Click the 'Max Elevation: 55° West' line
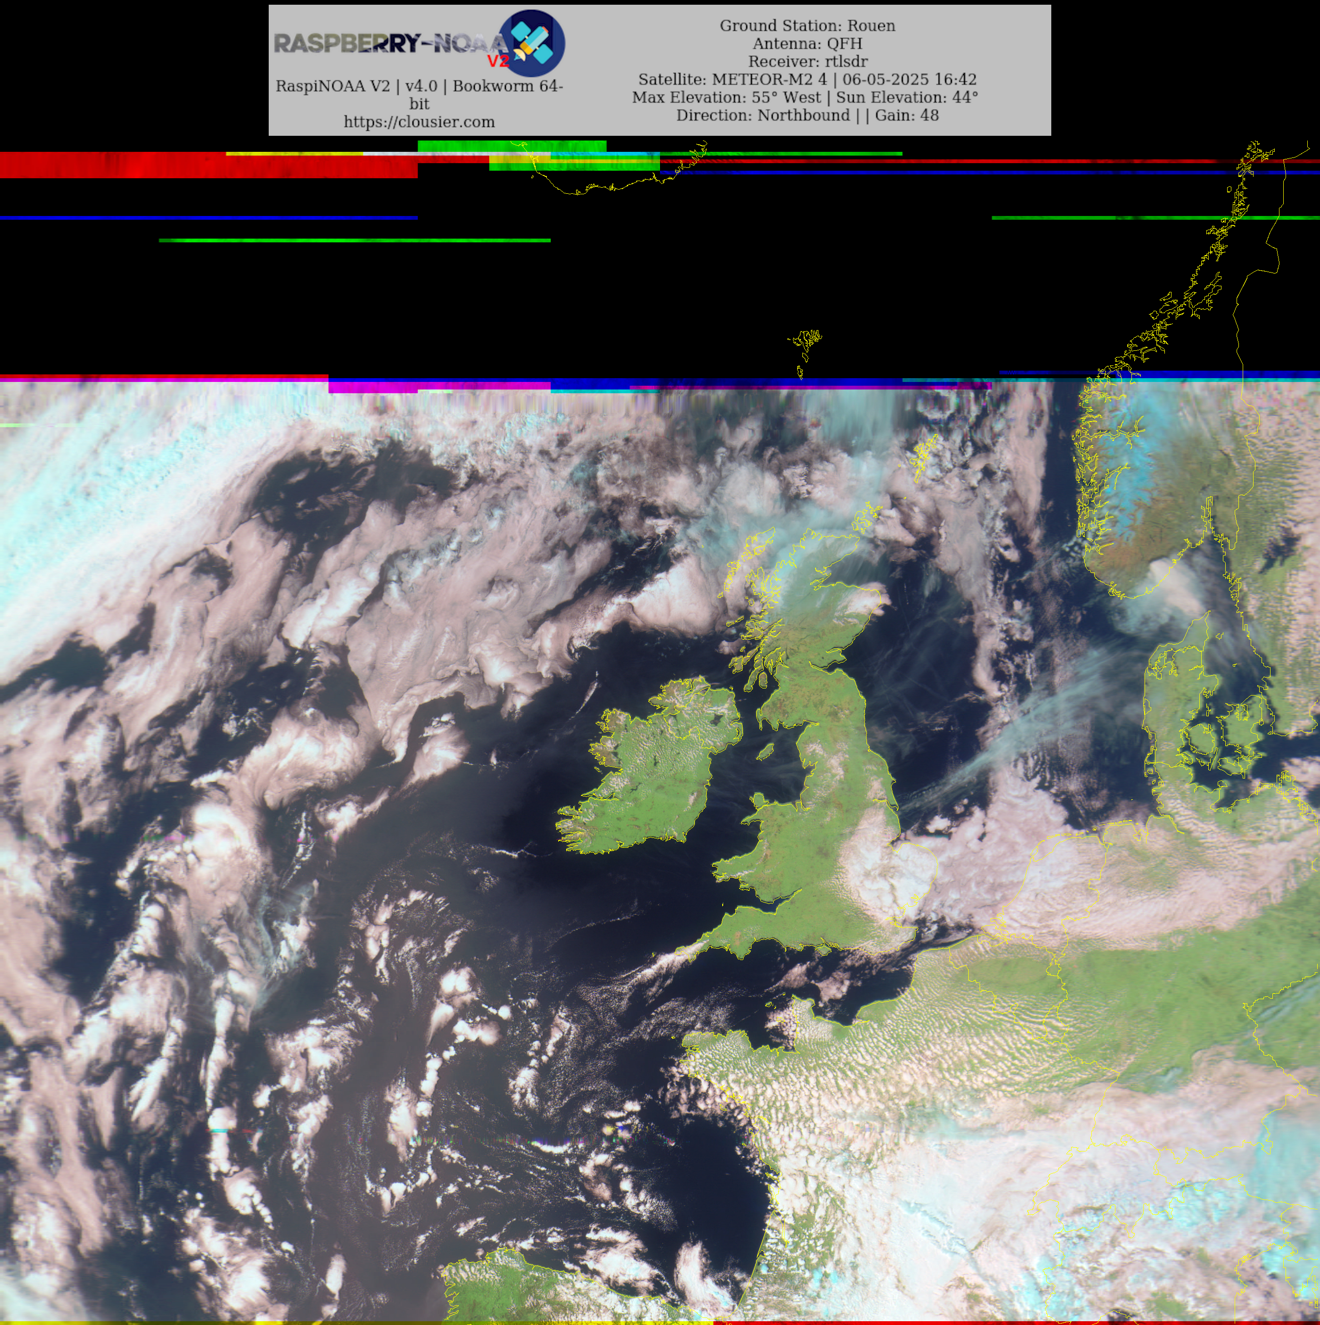 point(805,98)
